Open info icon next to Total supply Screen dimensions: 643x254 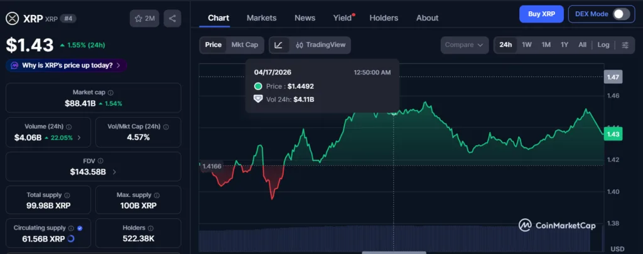pos(67,195)
